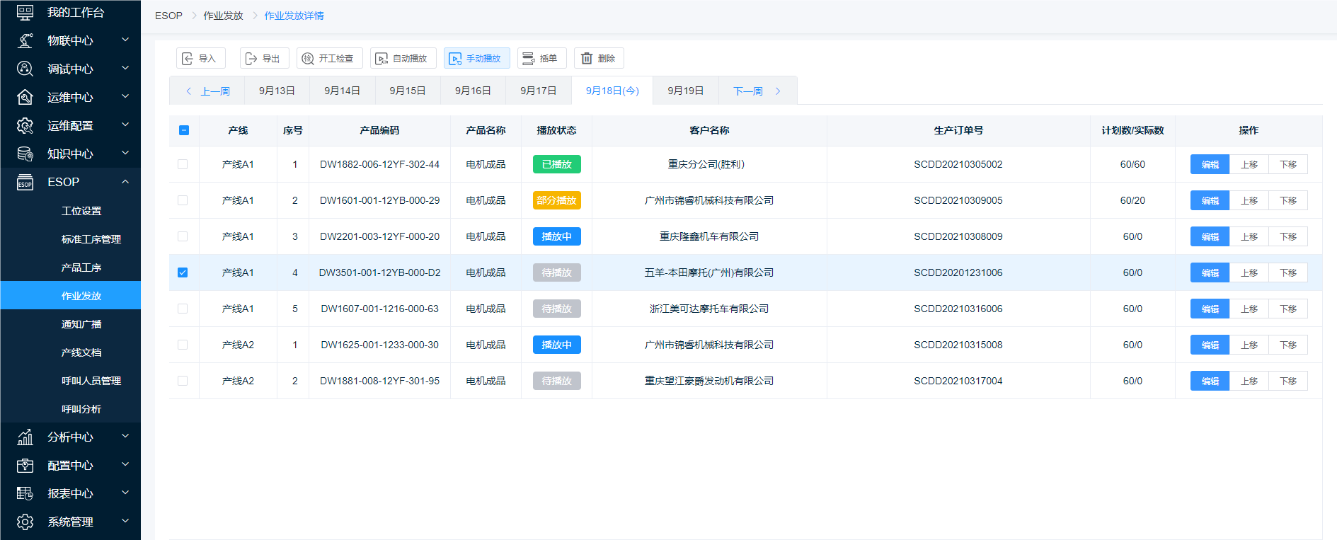
Task: Click the 插单 insert order icon
Action: coord(529,59)
